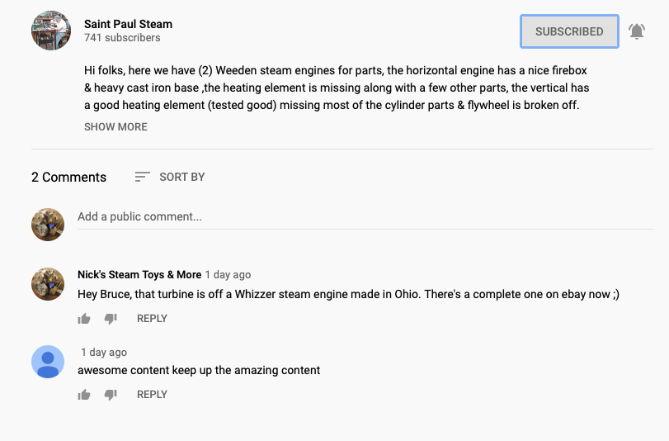
Task: Click '1 day ago' on the anonymous comment
Action: [x=104, y=353]
